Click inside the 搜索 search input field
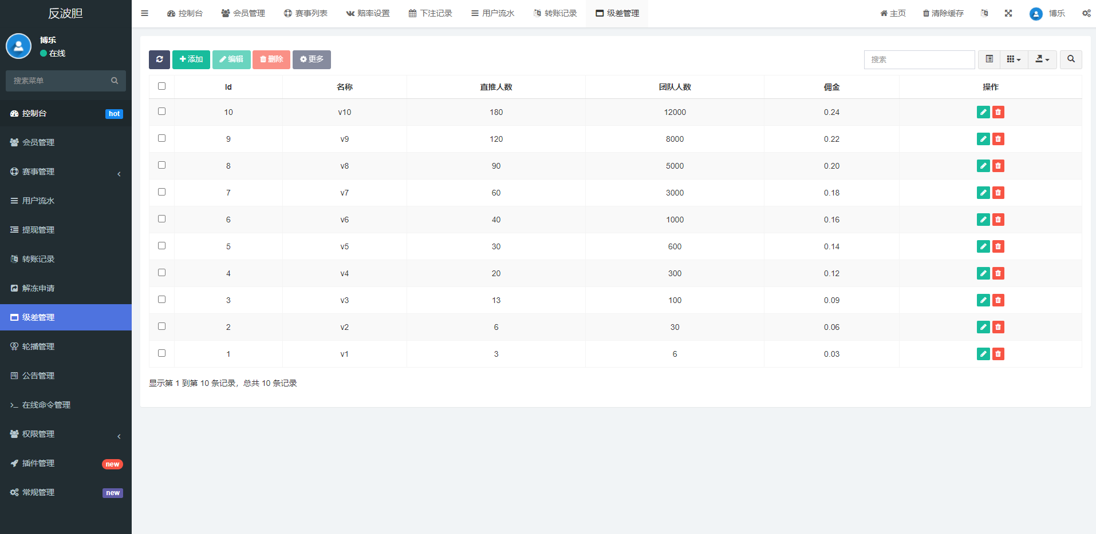This screenshot has width=1096, height=534. pyautogui.click(x=919, y=59)
